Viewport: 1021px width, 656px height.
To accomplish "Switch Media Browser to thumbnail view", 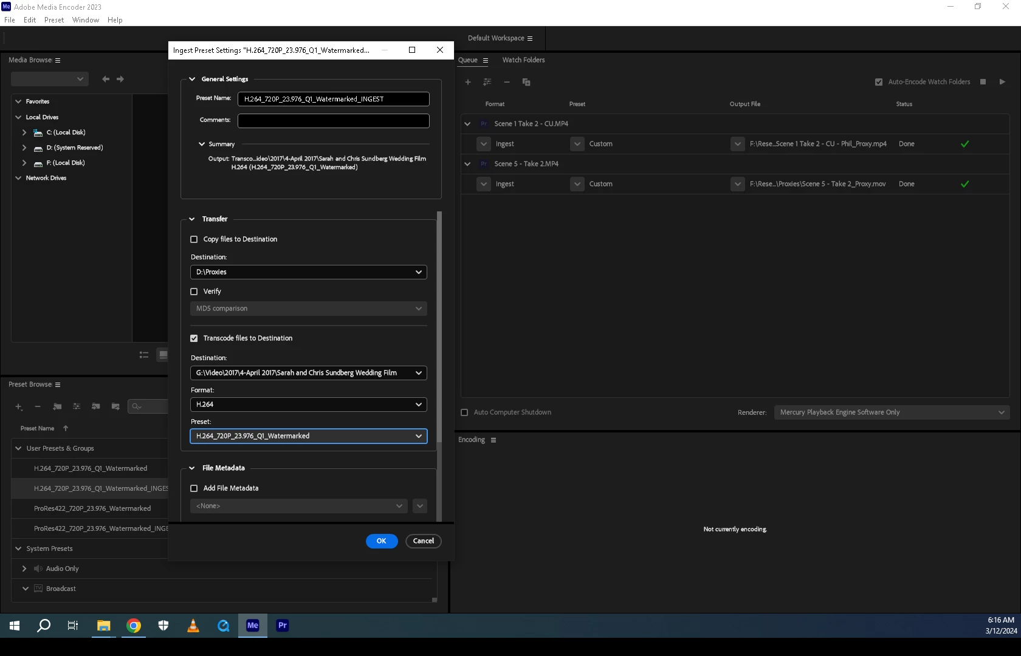I will point(163,355).
